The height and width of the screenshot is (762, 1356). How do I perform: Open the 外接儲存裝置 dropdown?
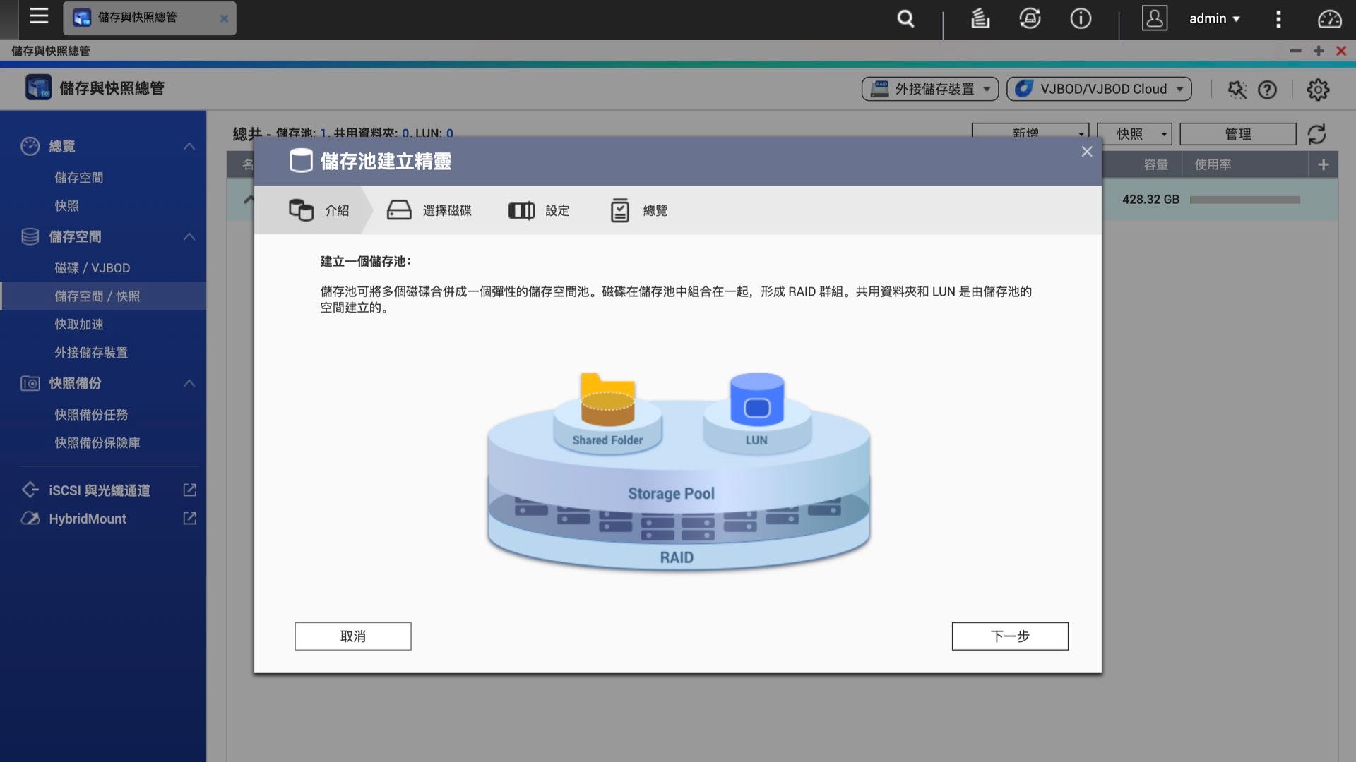(x=930, y=89)
